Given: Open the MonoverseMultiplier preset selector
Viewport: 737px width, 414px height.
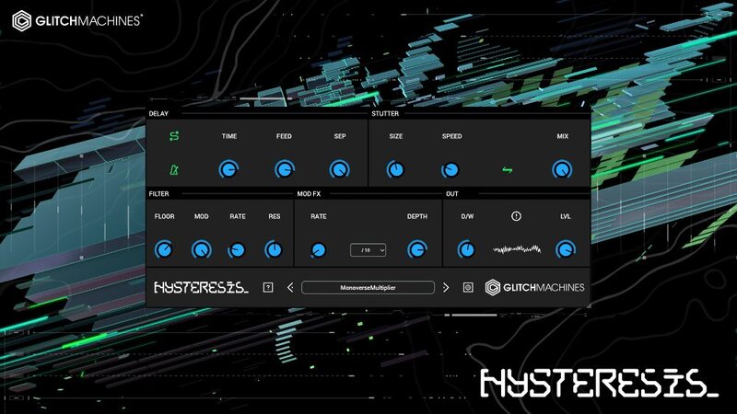Looking at the screenshot, I should coord(368,287).
